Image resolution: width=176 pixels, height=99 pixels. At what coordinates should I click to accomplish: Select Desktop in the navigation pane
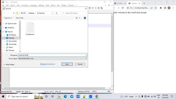(11, 38)
